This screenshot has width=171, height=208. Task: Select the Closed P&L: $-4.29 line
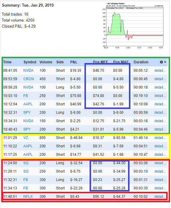[19, 26]
